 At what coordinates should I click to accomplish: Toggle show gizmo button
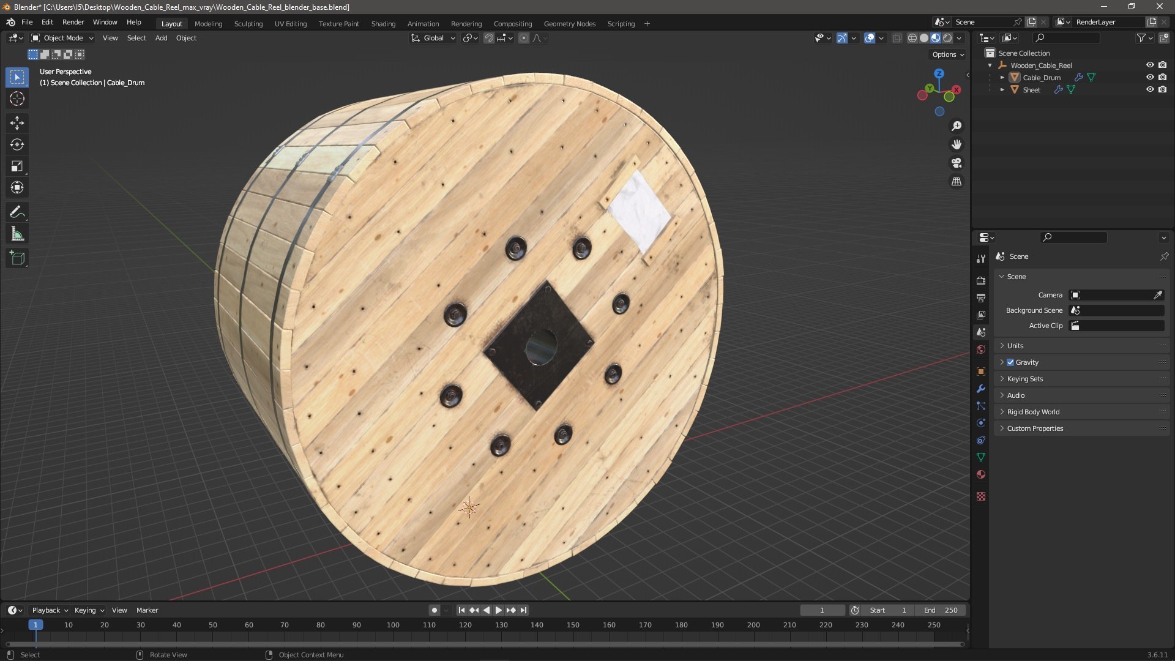coord(842,38)
